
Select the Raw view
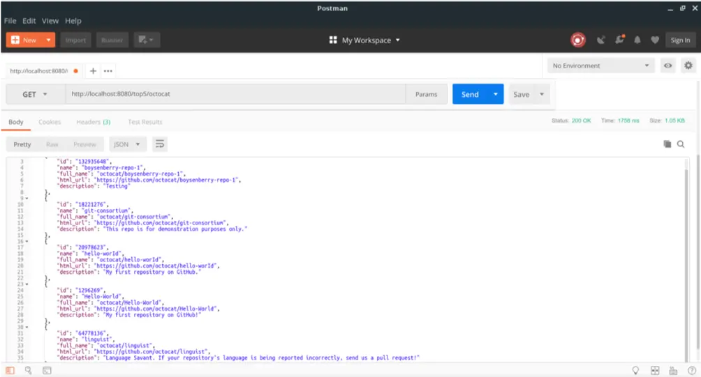pos(52,144)
